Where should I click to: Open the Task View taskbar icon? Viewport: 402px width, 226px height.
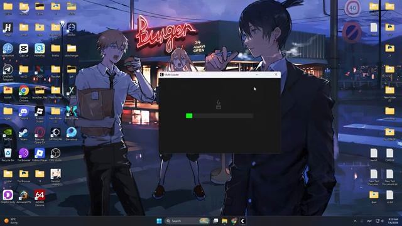pyautogui.click(x=216, y=221)
